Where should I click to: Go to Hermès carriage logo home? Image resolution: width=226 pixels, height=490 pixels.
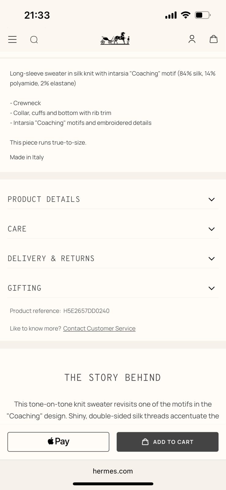tap(115, 39)
